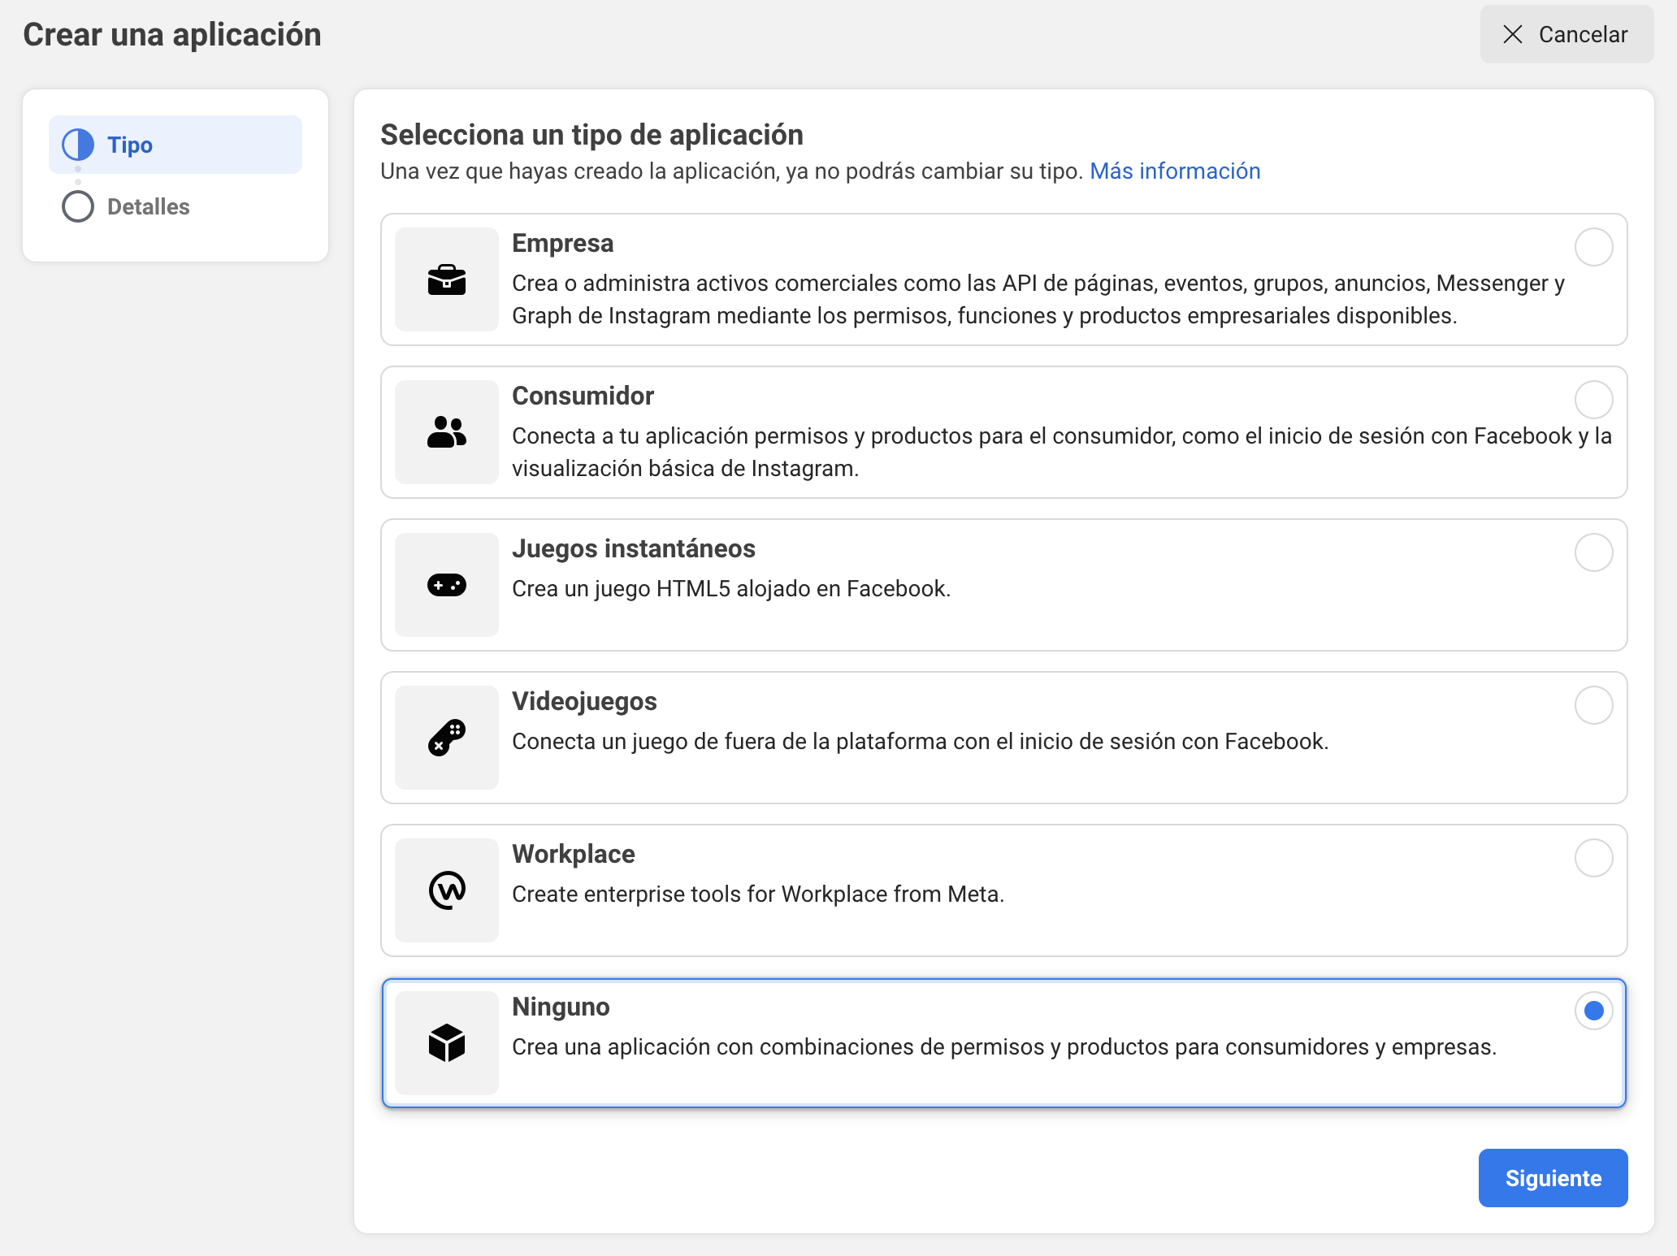Image resolution: width=1677 pixels, height=1256 pixels.
Task: Click the Workplace logo icon
Action: coord(447,890)
